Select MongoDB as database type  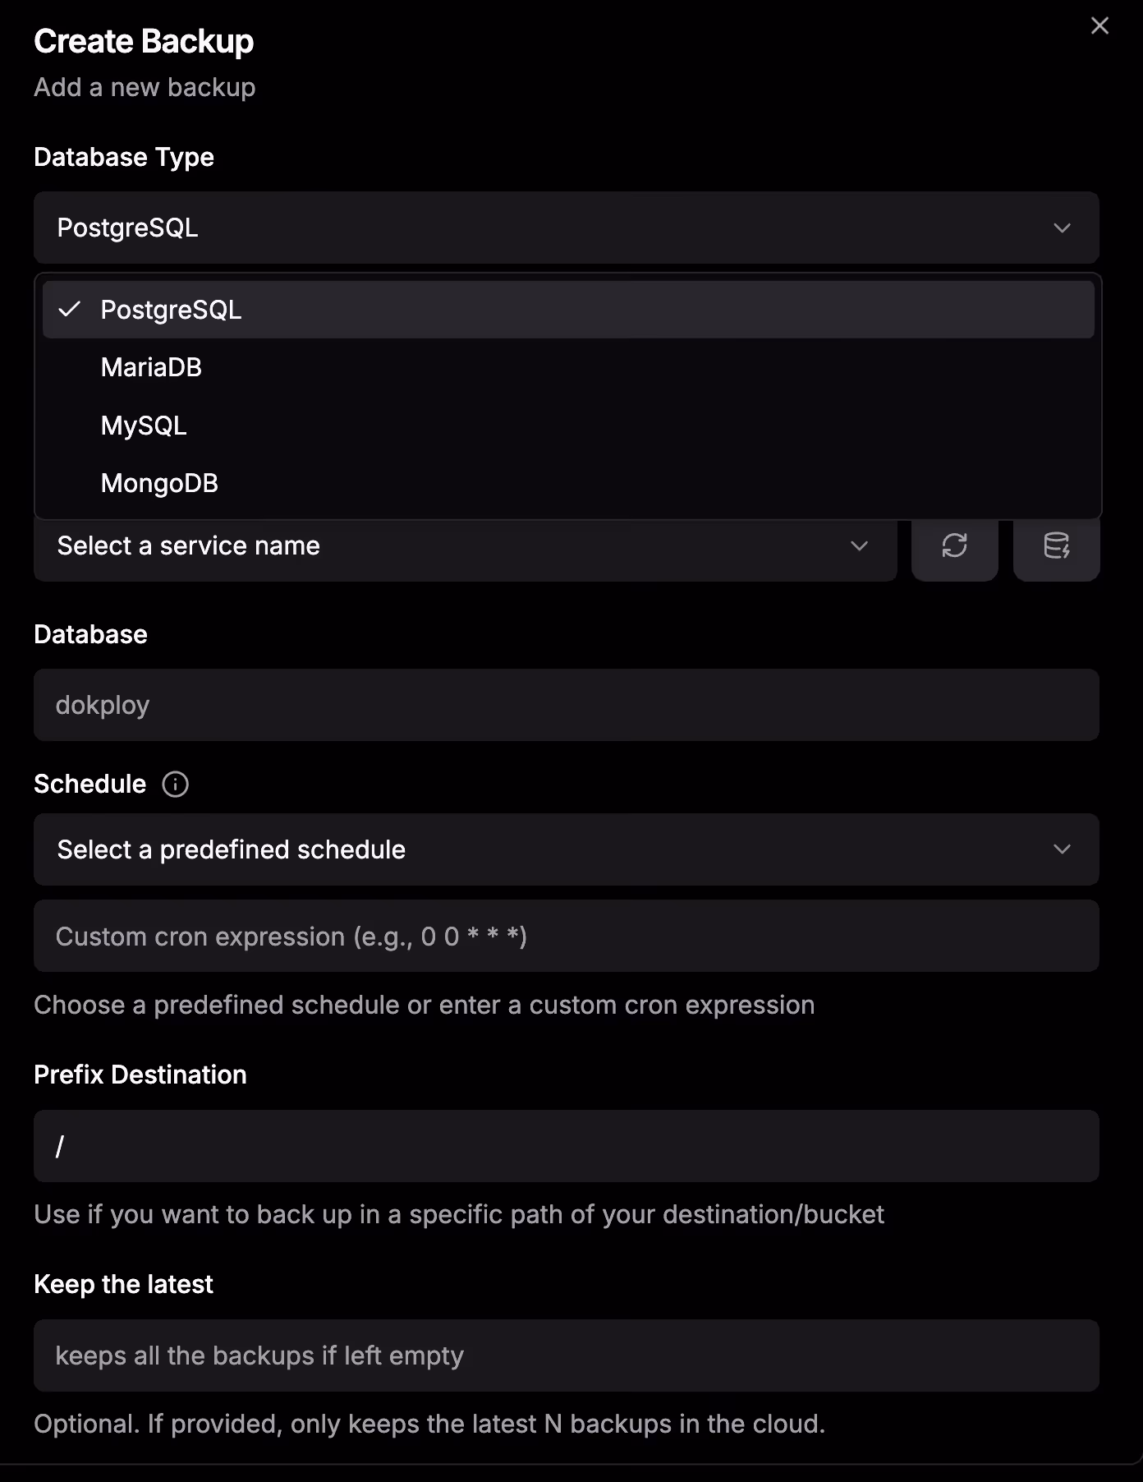coord(159,483)
